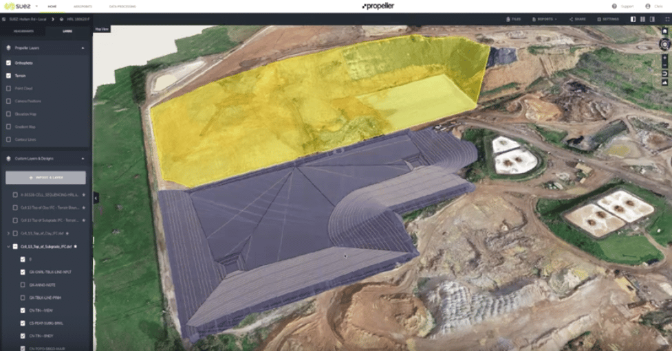Uncheck the Orthophoto layer checkbox

pos(9,63)
